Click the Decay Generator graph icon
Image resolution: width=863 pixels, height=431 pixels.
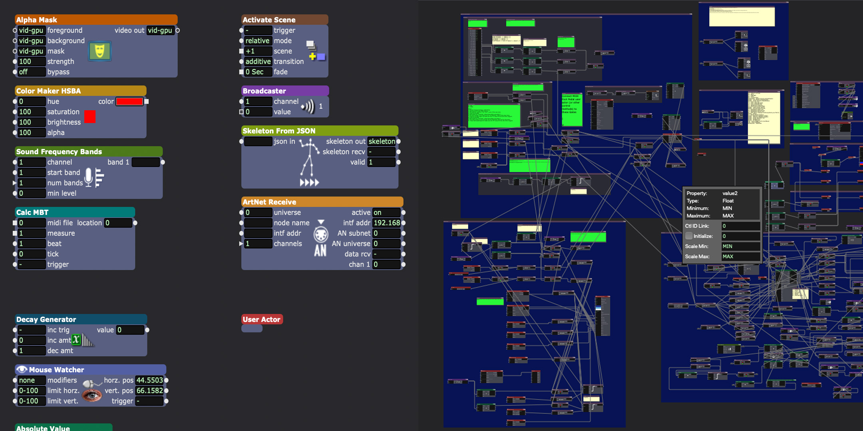(x=82, y=340)
